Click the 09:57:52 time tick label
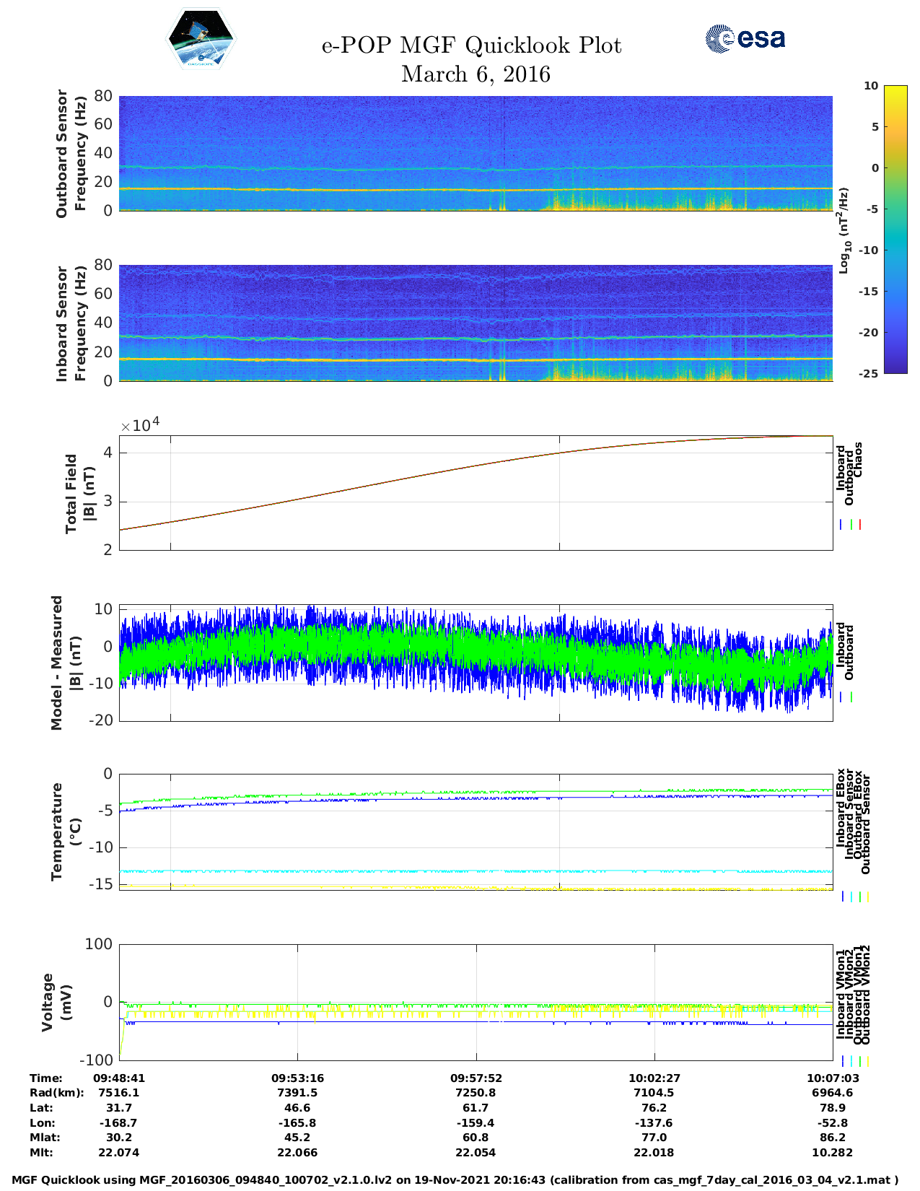 476,1078
